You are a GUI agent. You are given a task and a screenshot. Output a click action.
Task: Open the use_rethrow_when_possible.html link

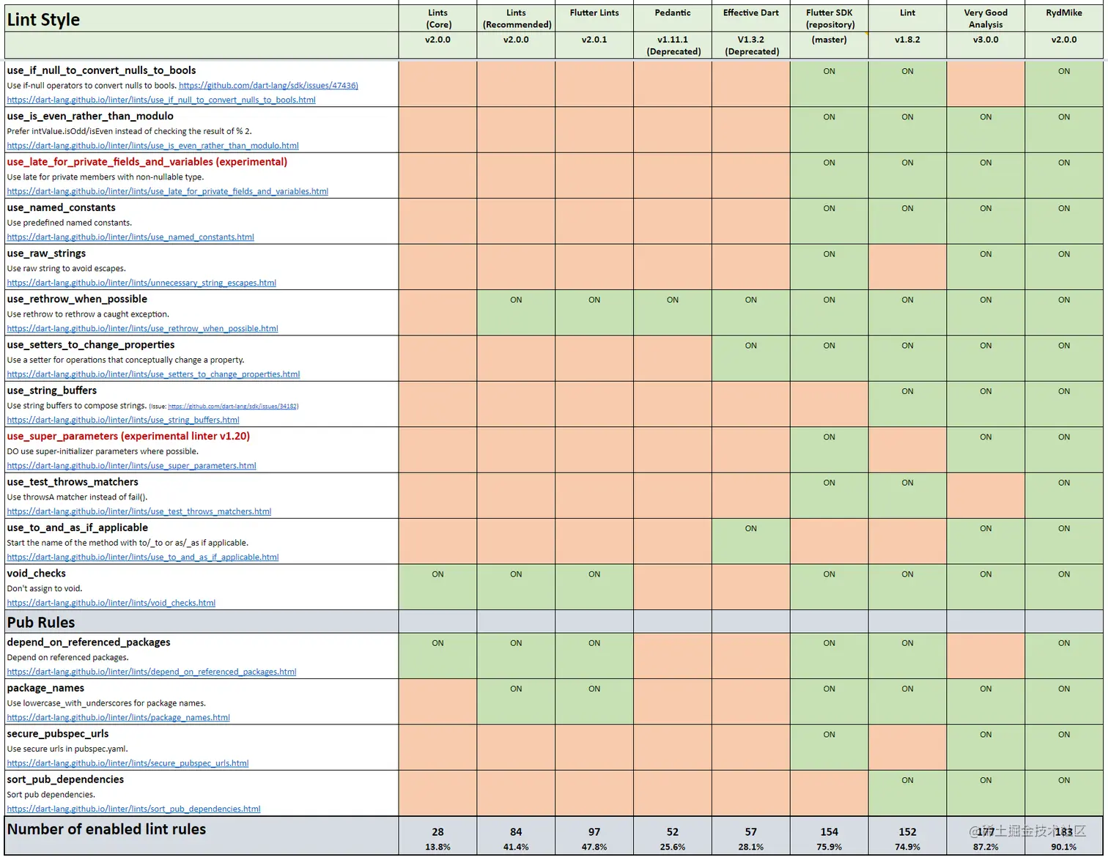click(x=142, y=329)
